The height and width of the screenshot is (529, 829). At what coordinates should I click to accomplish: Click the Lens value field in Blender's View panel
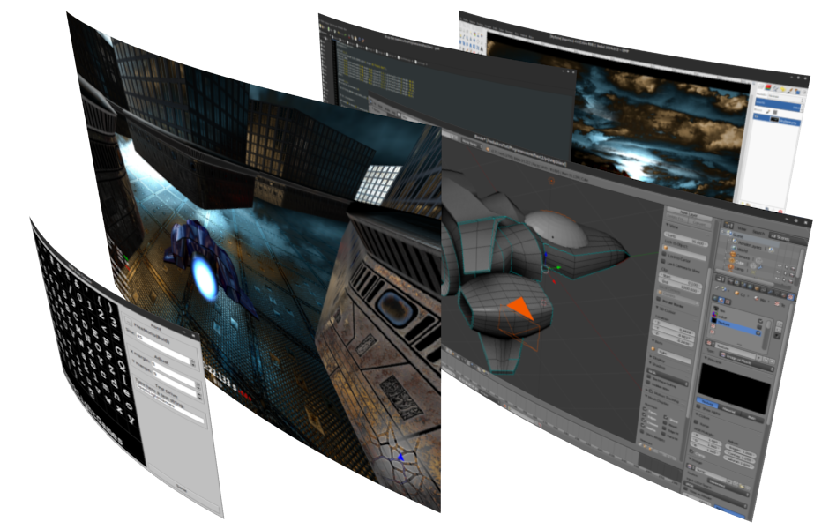[x=686, y=239]
